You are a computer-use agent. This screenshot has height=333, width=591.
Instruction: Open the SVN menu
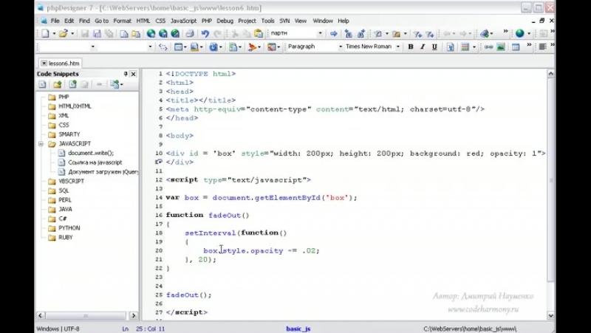click(x=284, y=21)
